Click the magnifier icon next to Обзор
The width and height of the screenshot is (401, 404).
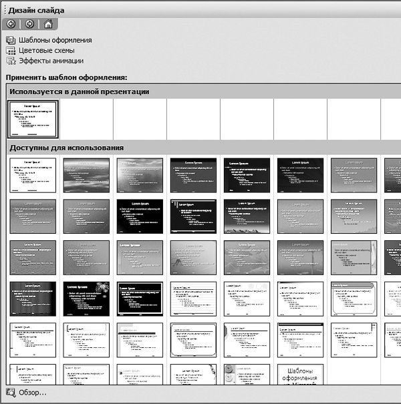point(11,393)
